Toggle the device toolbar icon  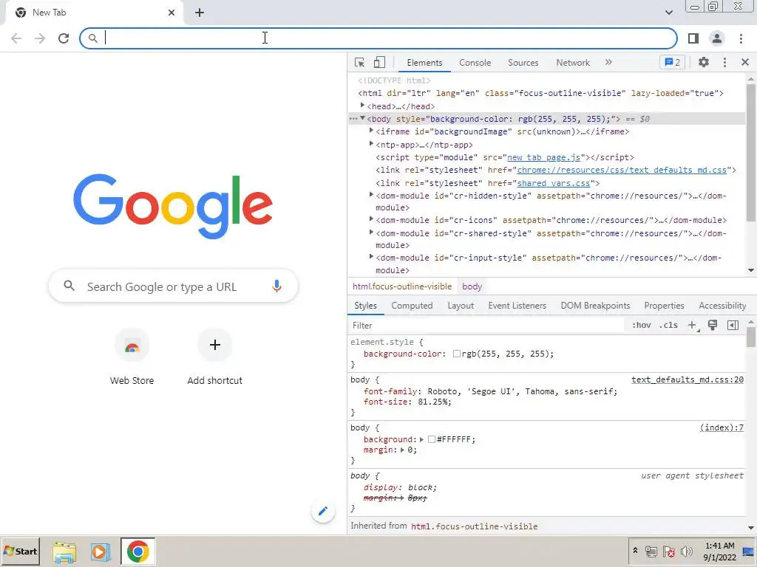[x=379, y=63]
